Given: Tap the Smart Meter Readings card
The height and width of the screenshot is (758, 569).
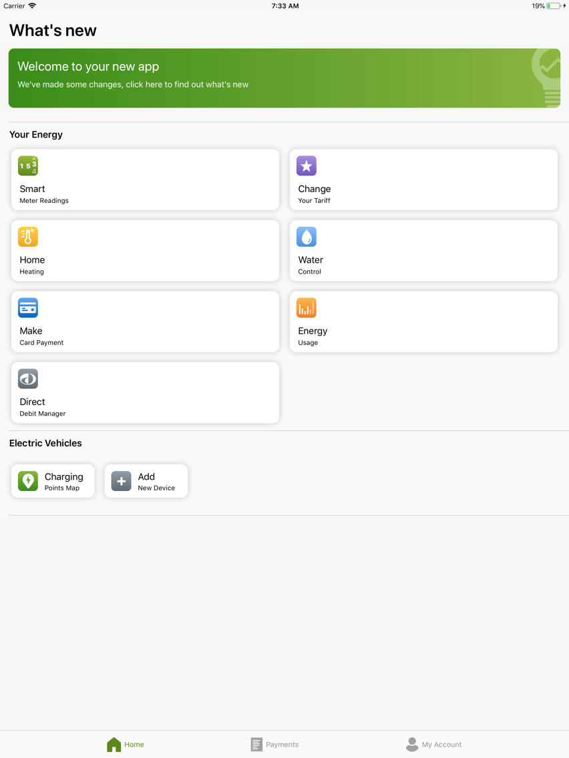Looking at the screenshot, I should pyautogui.click(x=145, y=179).
